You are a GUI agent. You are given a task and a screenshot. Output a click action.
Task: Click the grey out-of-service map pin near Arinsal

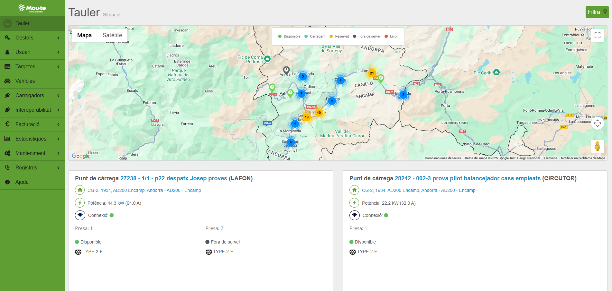(286, 70)
